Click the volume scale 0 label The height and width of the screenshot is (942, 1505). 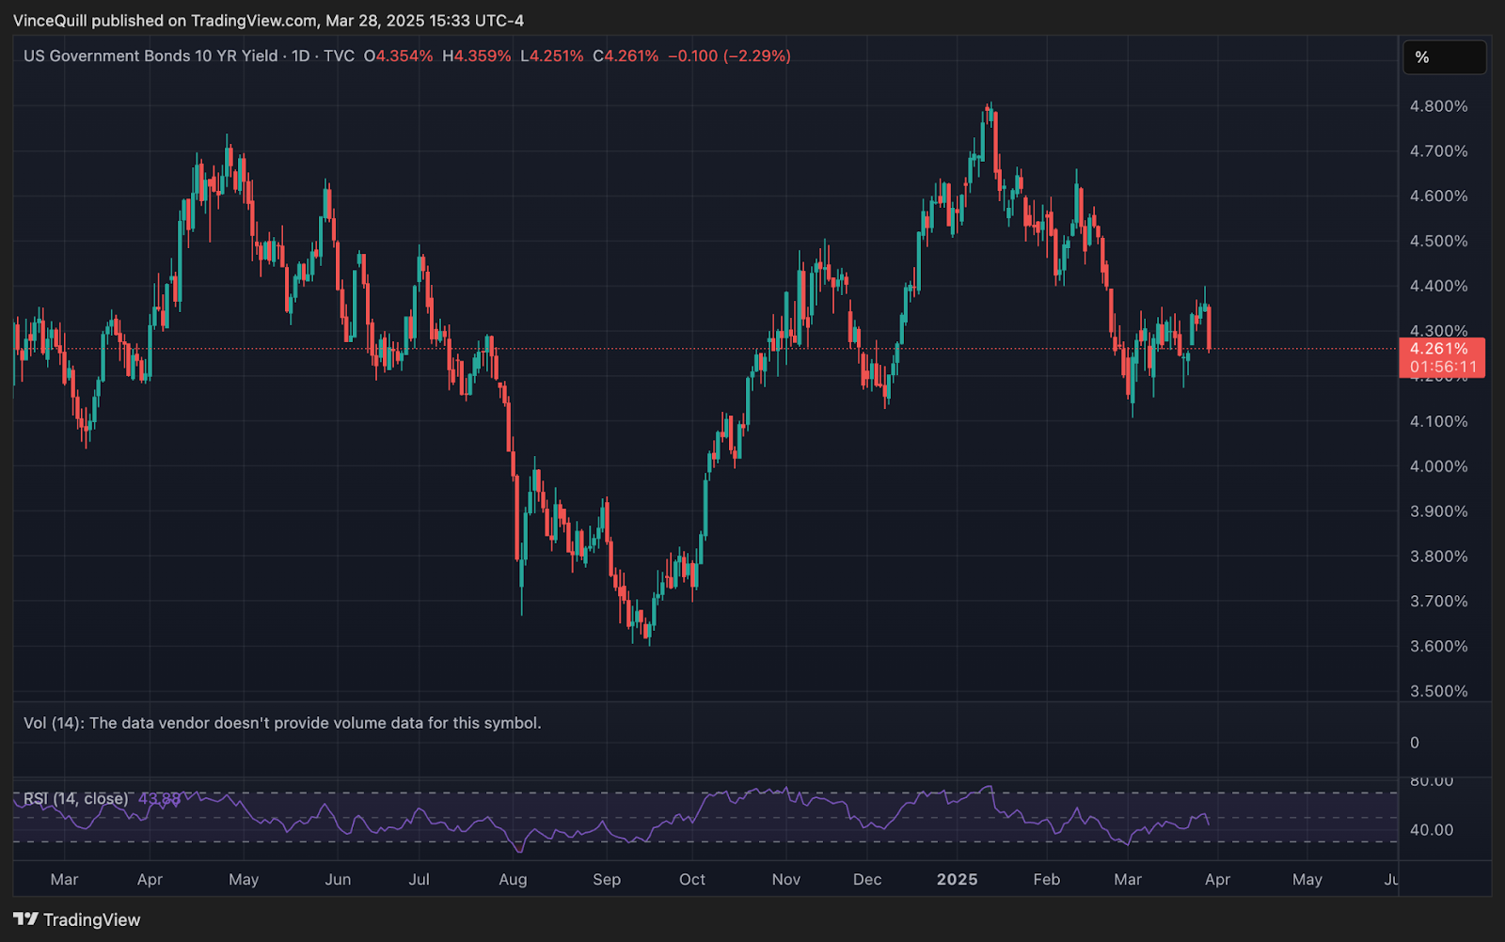click(1415, 743)
